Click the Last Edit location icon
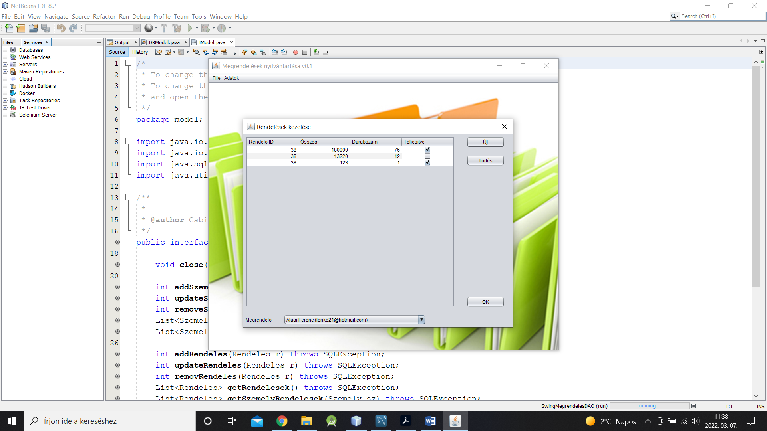Image resolution: width=767 pixels, height=431 pixels. [159, 52]
